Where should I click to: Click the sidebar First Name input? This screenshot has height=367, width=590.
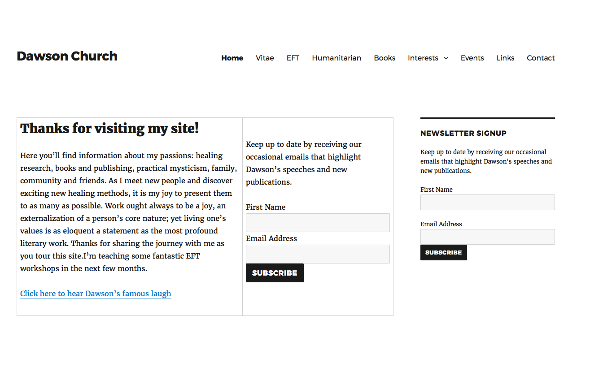pyautogui.click(x=487, y=203)
